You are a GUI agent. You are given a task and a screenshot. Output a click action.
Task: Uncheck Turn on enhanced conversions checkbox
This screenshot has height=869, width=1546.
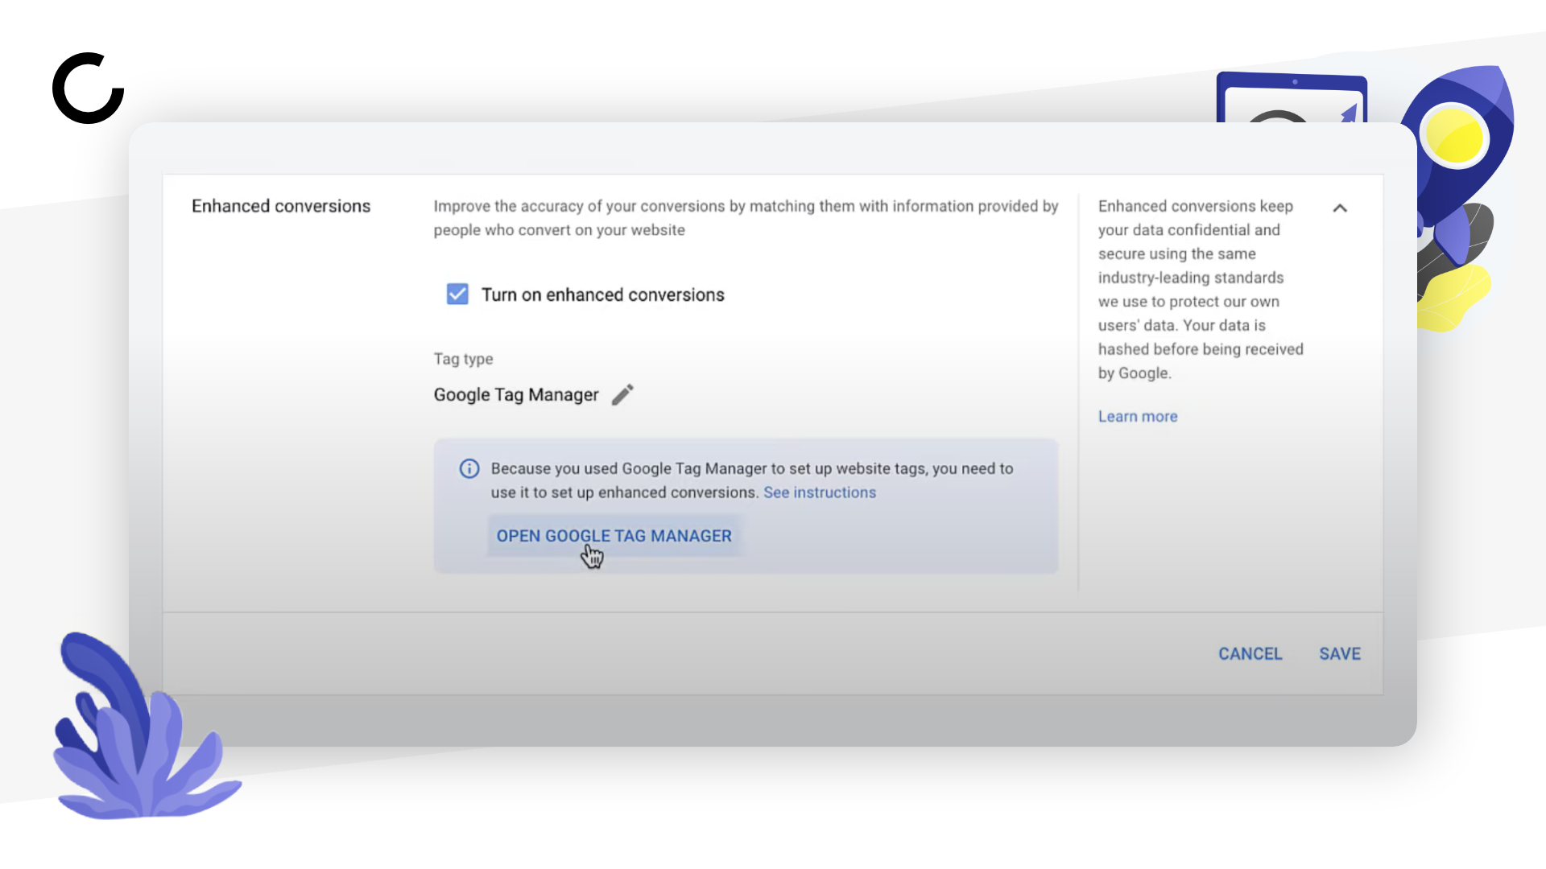click(457, 294)
